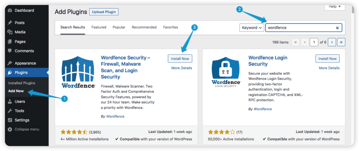
Task: Click the 4.5 star rating for Wordfence Security
Action: pyautogui.click(x=74, y=132)
